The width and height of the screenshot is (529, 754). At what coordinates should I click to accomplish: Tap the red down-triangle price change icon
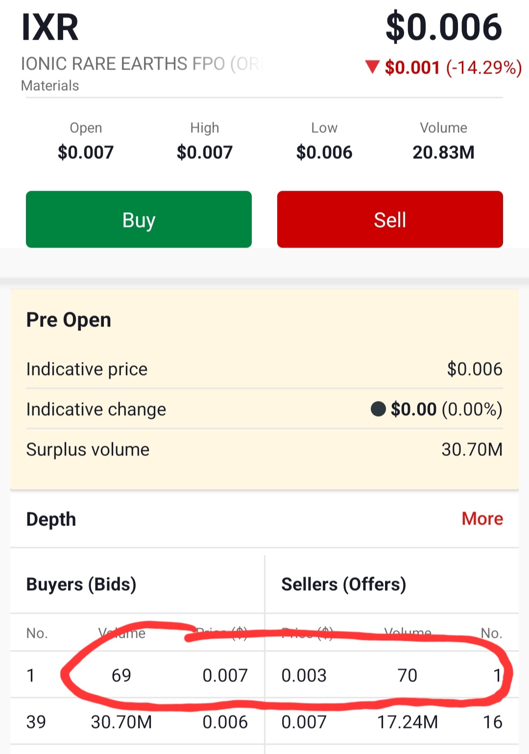pos(372,67)
